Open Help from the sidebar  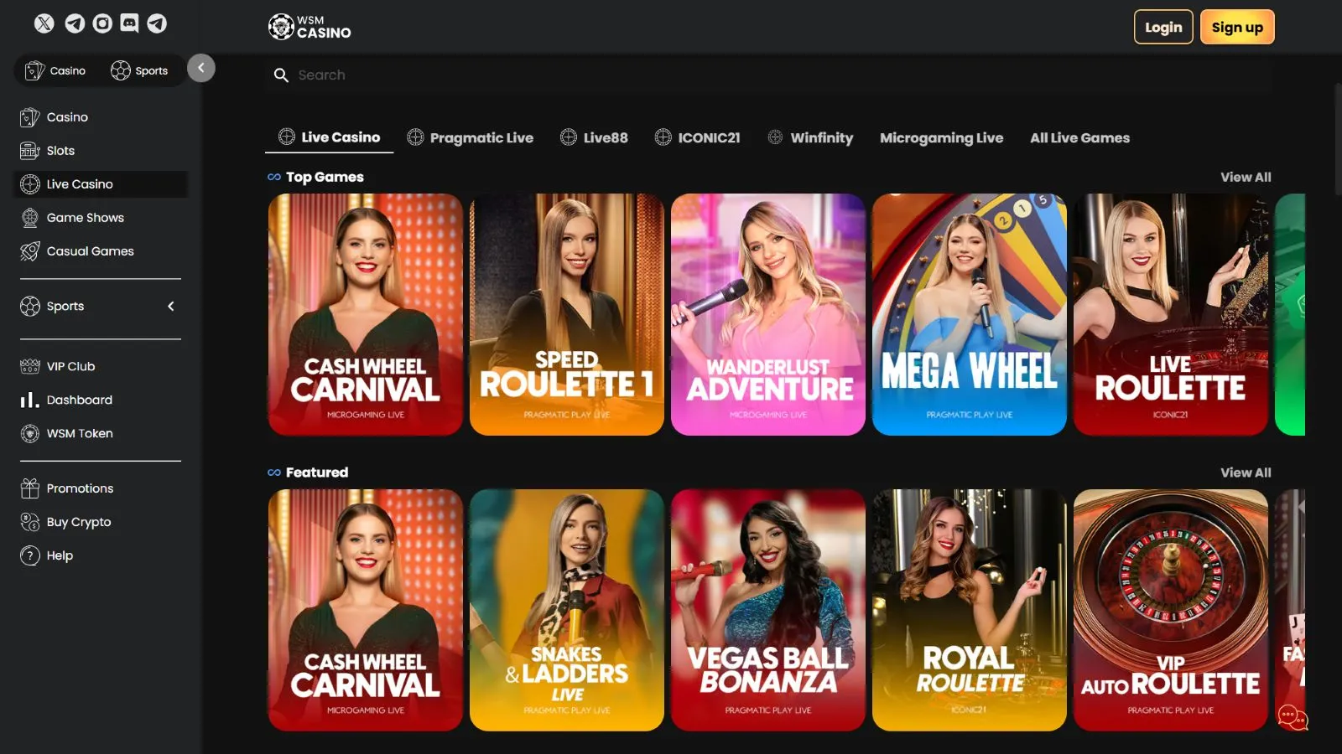(60, 555)
